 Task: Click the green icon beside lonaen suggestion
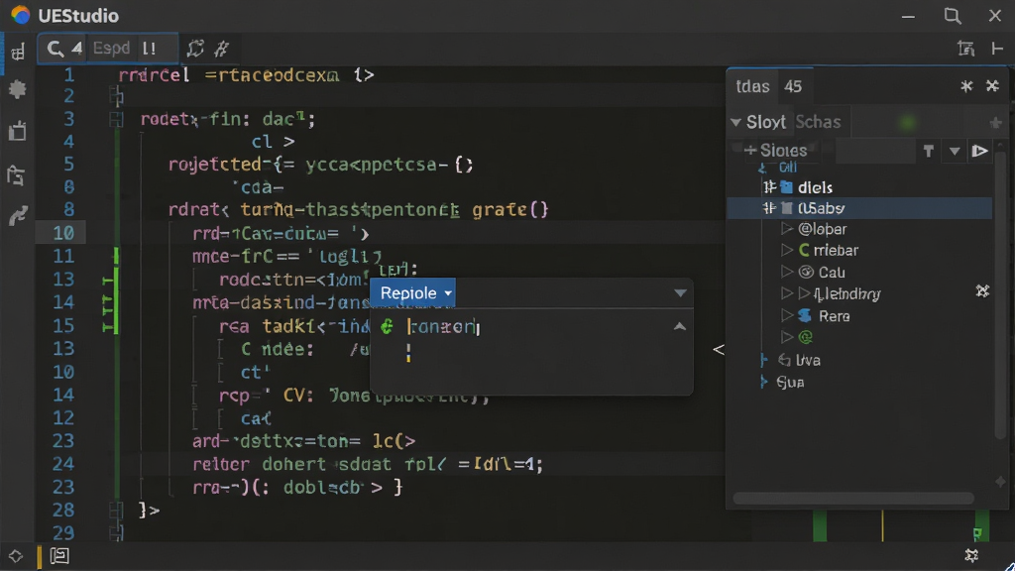click(388, 326)
